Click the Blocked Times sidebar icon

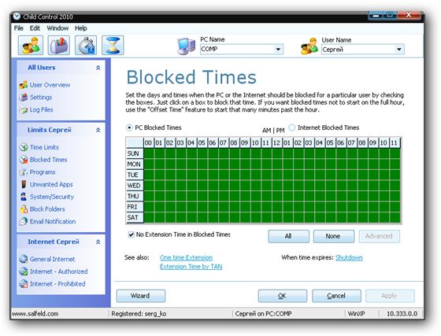tap(24, 160)
